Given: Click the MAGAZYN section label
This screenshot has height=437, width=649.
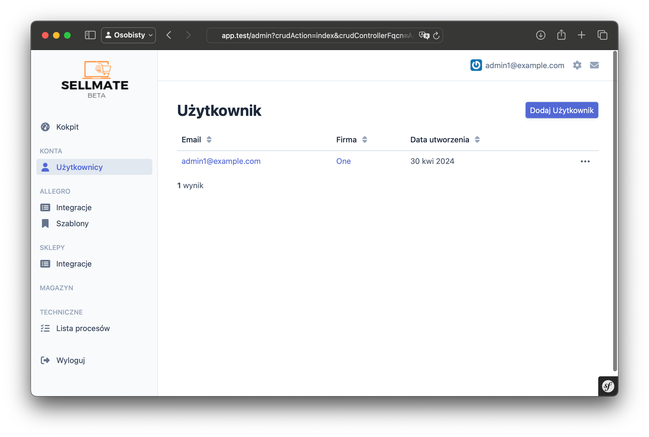Looking at the screenshot, I should pyautogui.click(x=56, y=288).
